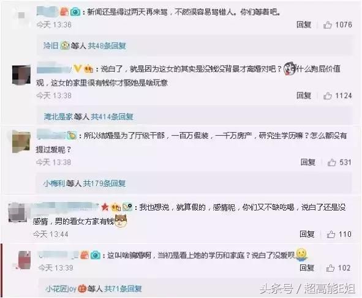The height and width of the screenshot is (298, 362).
Task: Reply to the comment posted at 13:44
Action: click(x=307, y=234)
